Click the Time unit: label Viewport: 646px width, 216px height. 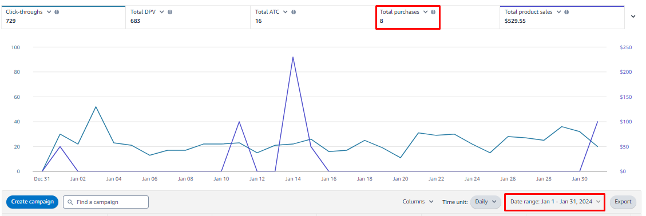pos(455,202)
